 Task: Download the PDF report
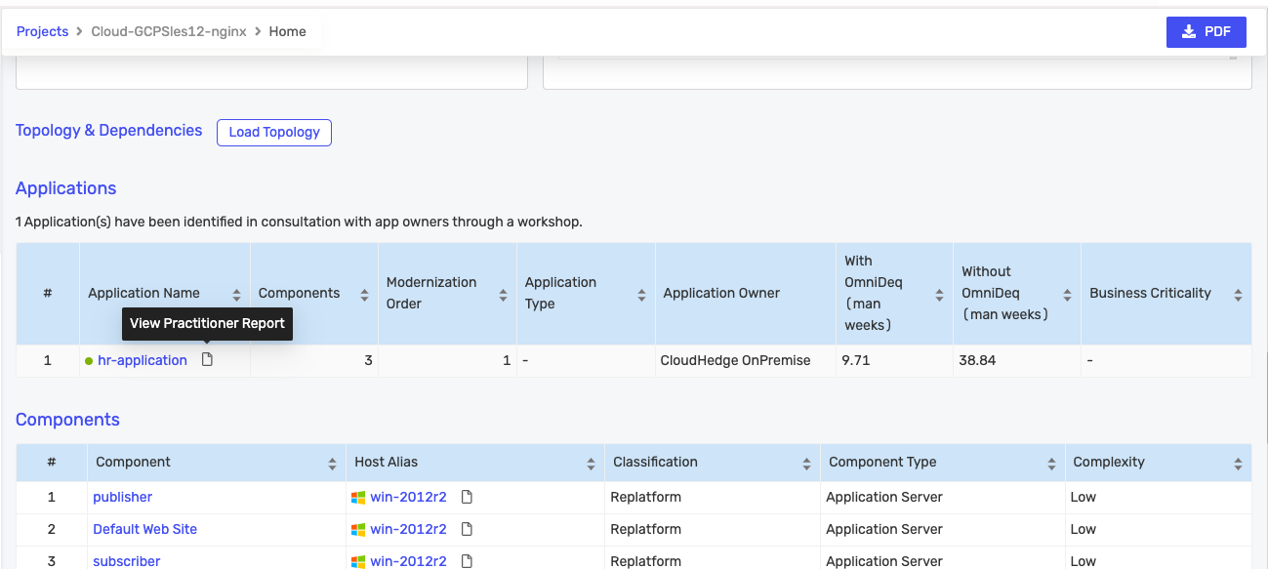click(1206, 31)
